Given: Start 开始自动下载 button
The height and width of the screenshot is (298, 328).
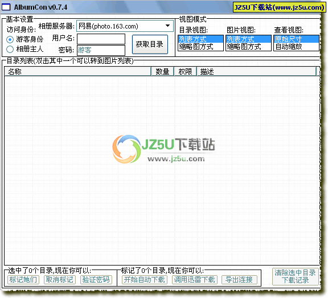Looking at the screenshot, I should coord(144,280).
